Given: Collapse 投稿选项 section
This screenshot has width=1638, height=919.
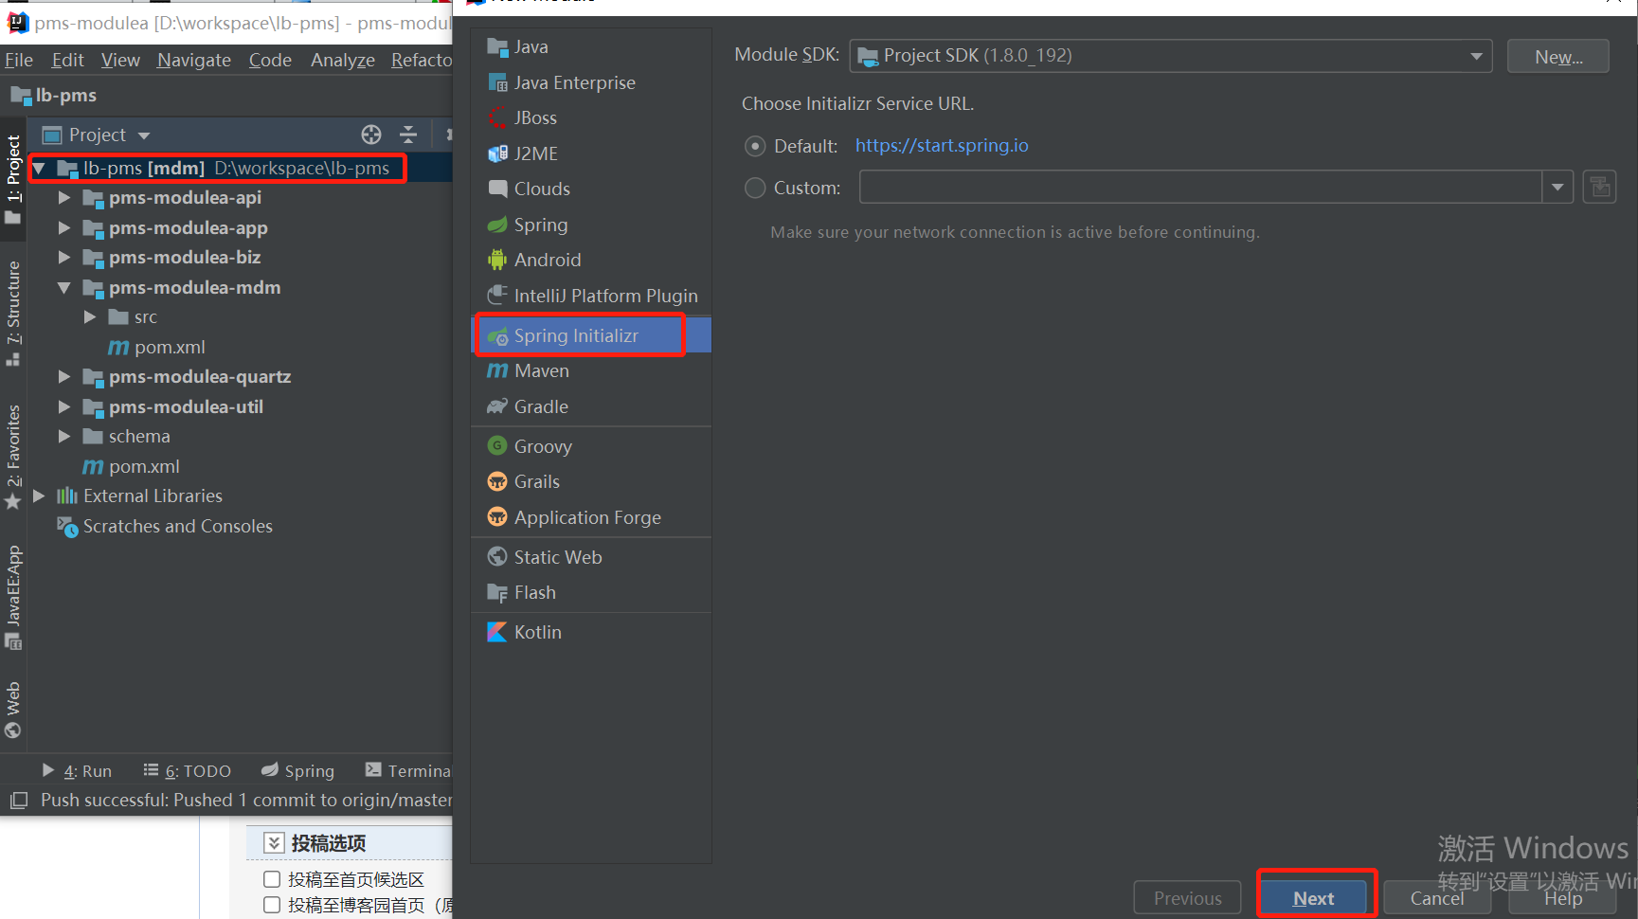Looking at the screenshot, I should coord(274,842).
